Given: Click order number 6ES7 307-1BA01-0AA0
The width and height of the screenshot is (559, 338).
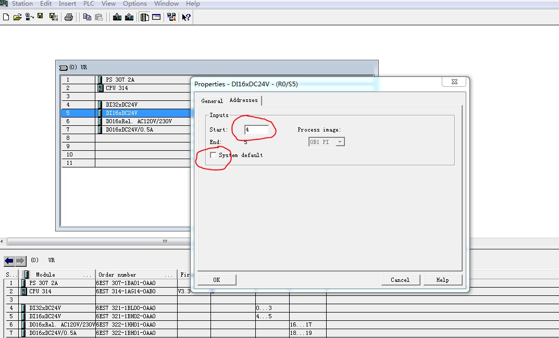Looking at the screenshot, I should click(x=126, y=283).
